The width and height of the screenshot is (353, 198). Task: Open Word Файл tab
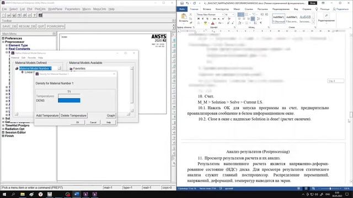point(182,9)
